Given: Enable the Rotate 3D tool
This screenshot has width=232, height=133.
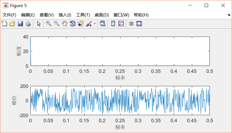Looking at the screenshot, I should tap(73, 24).
